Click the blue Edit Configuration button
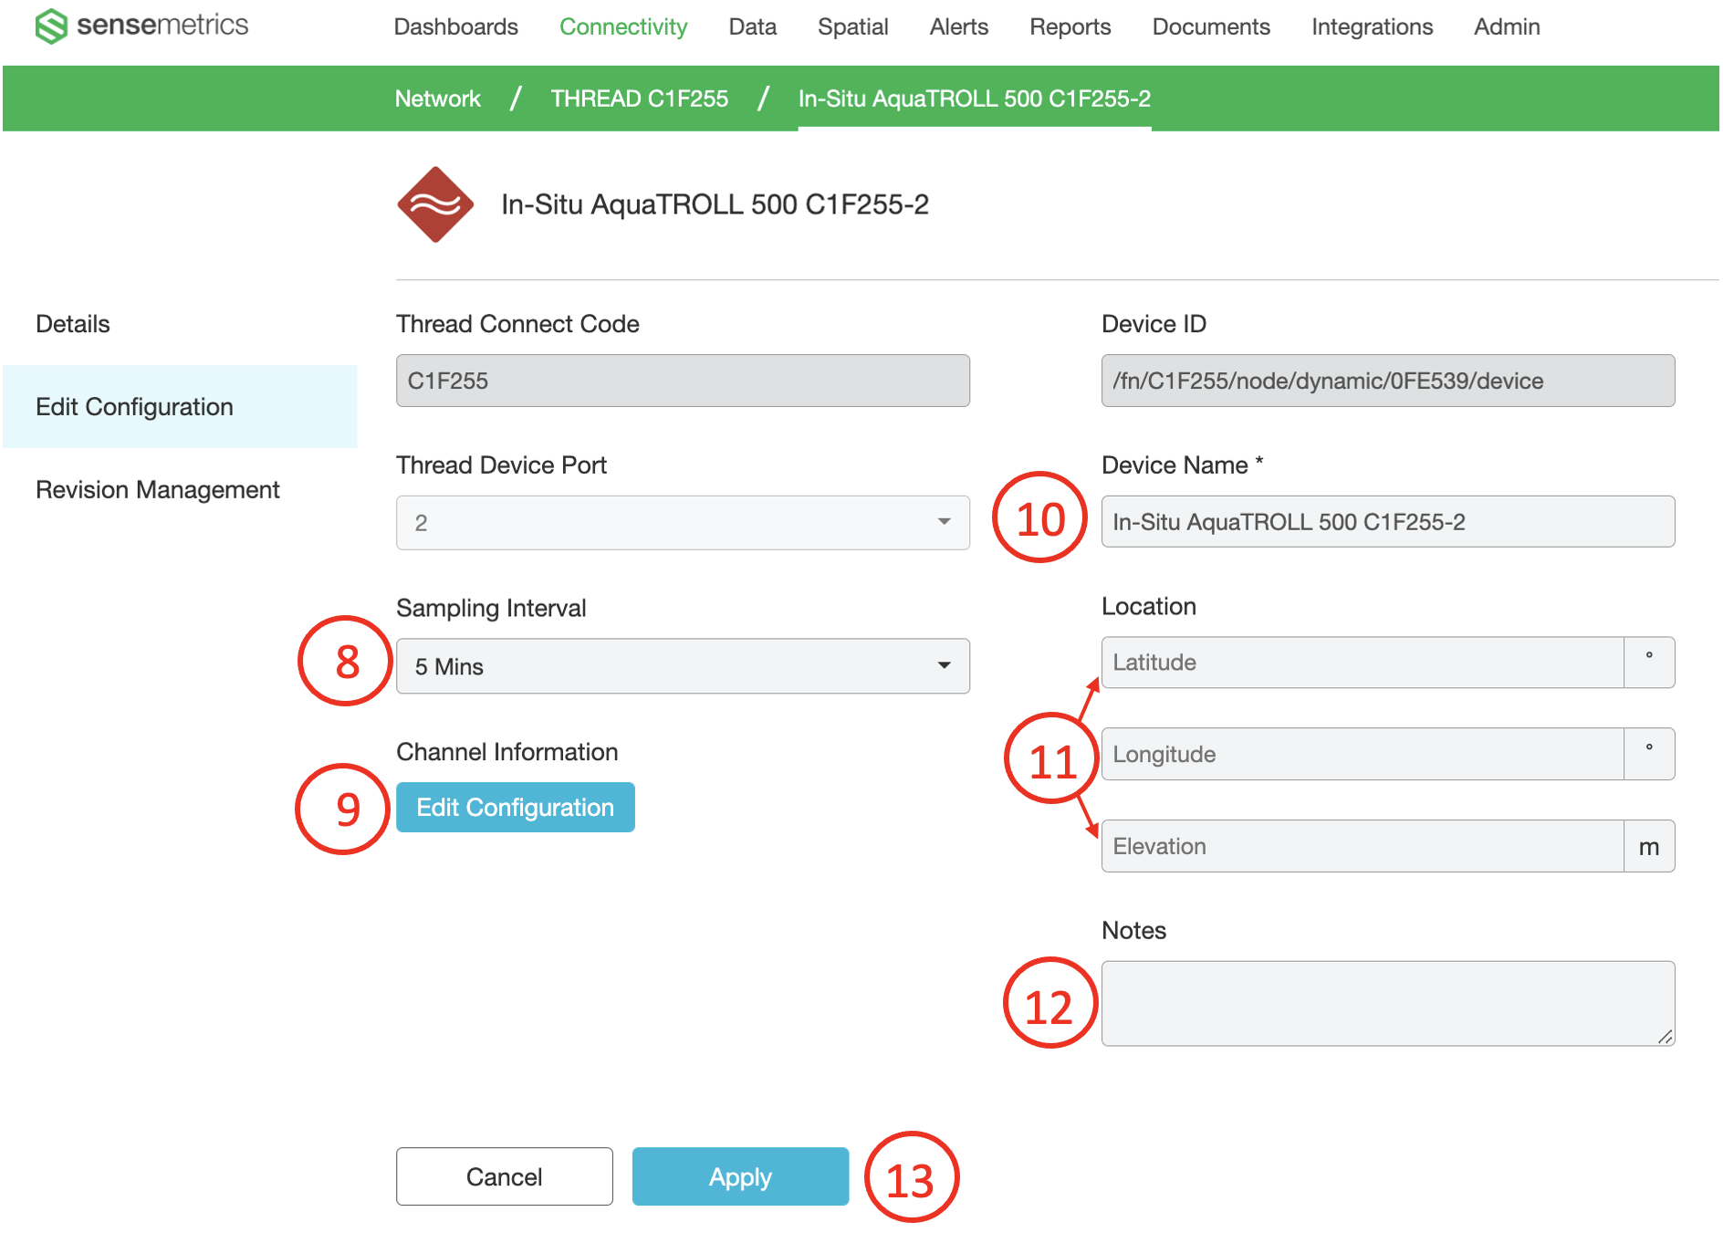1723x1243 pixels. (x=515, y=808)
